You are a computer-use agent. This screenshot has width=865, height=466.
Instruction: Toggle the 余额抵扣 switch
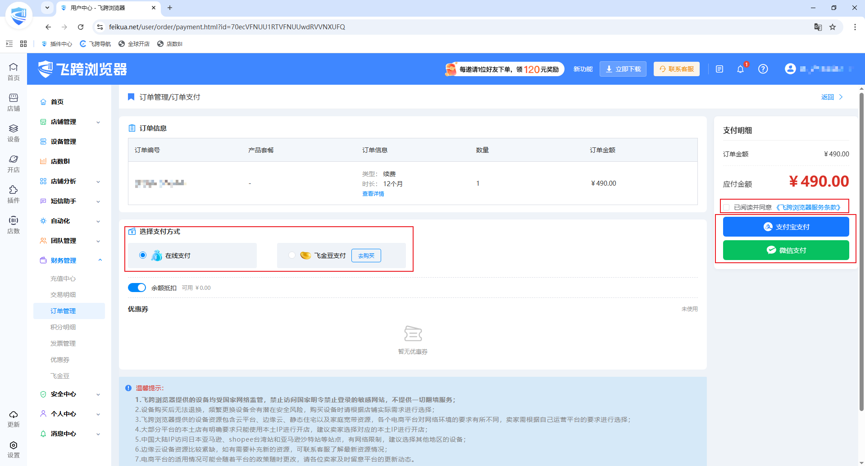pyautogui.click(x=137, y=288)
